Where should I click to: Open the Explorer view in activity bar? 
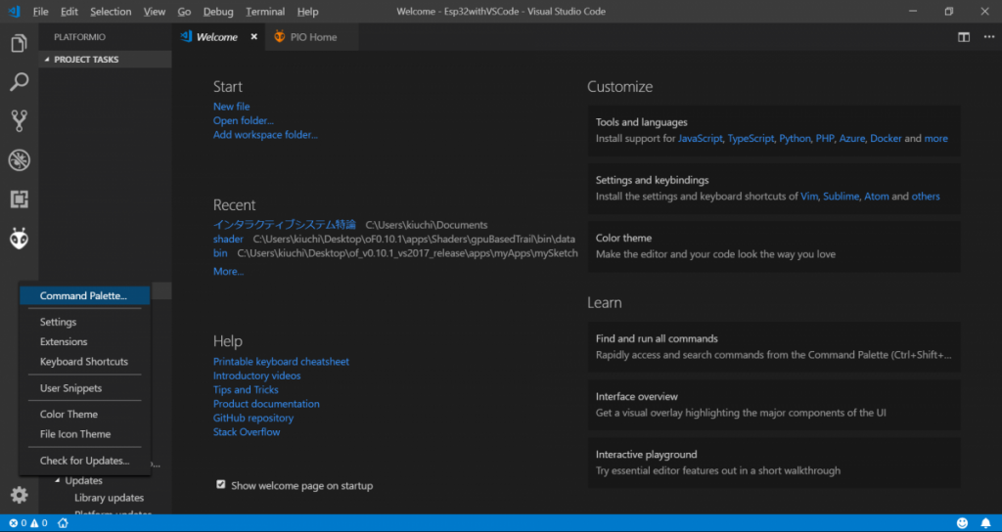pos(19,44)
